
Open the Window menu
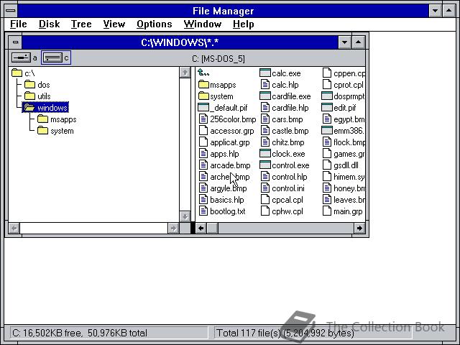click(x=203, y=24)
